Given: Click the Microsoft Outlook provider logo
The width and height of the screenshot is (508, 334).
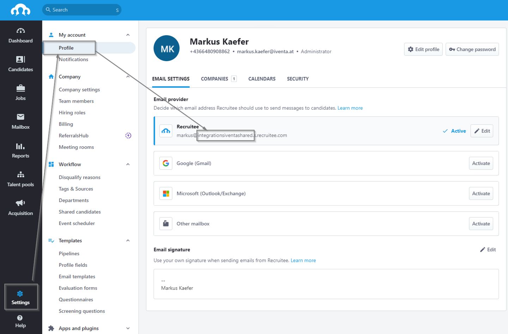Looking at the screenshot, I should (x=166, y=193).
